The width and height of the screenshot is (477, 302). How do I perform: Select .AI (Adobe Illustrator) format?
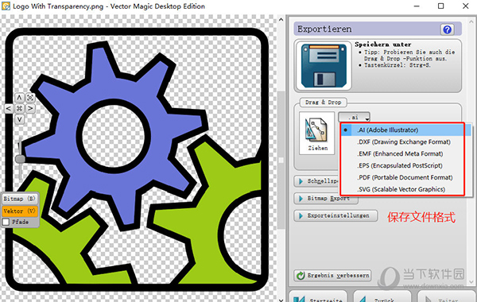click(x=405, y=130)
